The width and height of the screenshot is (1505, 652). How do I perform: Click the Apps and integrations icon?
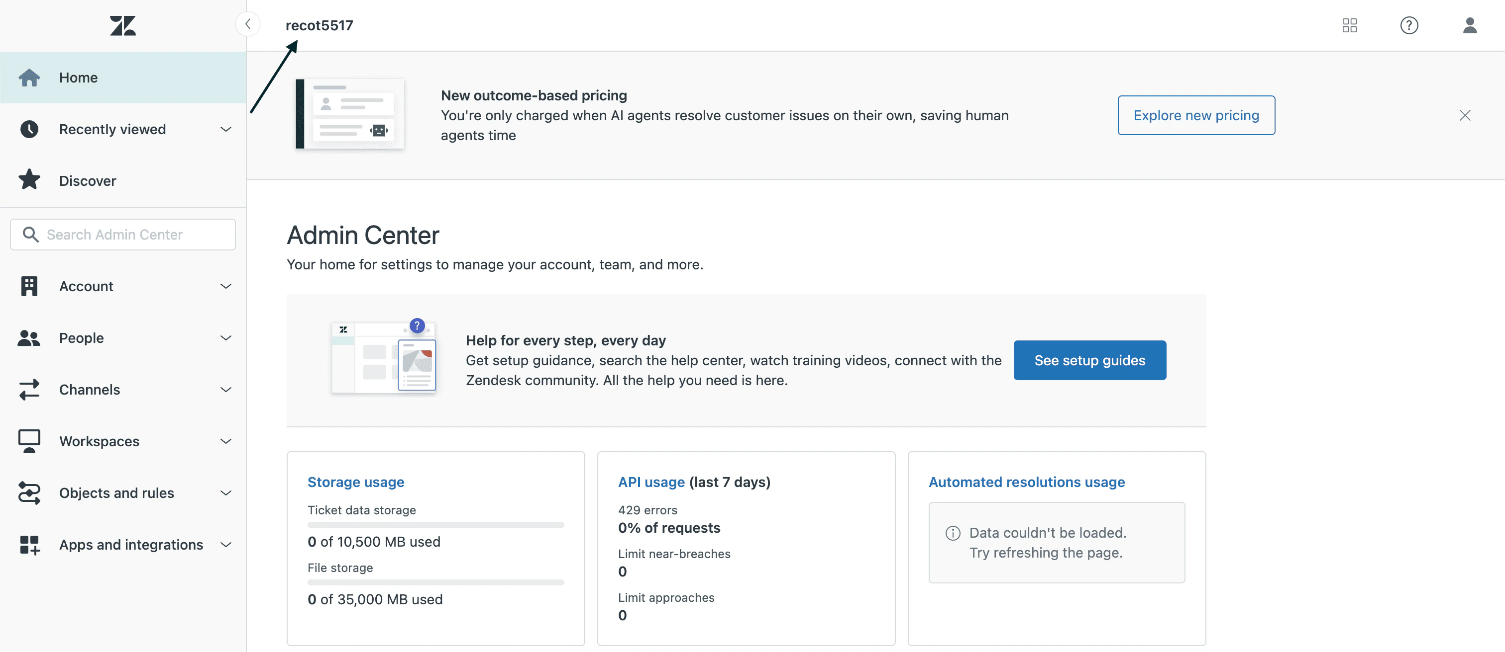(29, 545)
